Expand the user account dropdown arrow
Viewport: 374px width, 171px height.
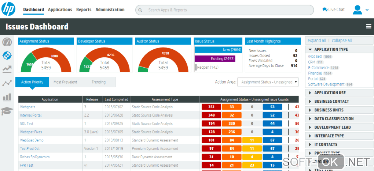click(367, 10)
